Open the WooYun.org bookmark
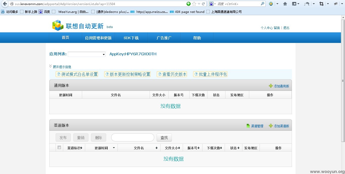 pyautogui.click(x=70, y=12)
